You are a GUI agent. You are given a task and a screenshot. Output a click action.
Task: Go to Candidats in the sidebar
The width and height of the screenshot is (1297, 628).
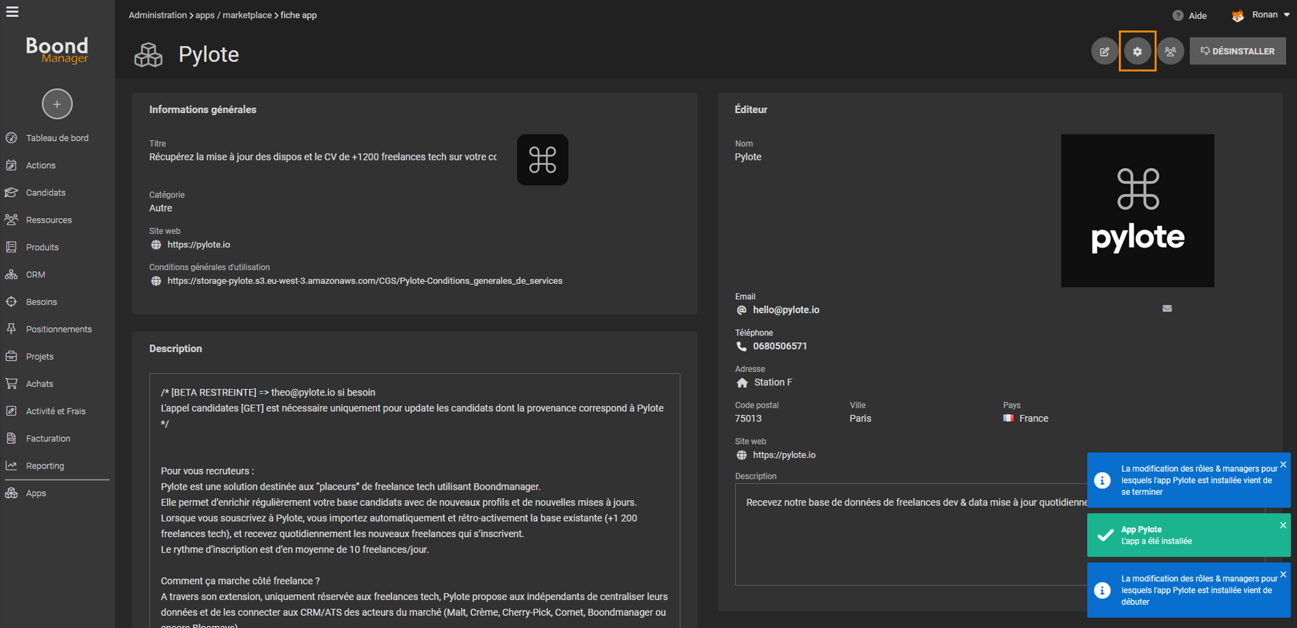click(x=46, y=193)
